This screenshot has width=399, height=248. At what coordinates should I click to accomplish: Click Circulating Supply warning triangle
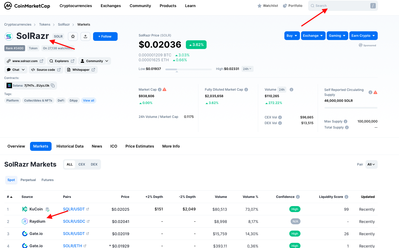[376, 92]
